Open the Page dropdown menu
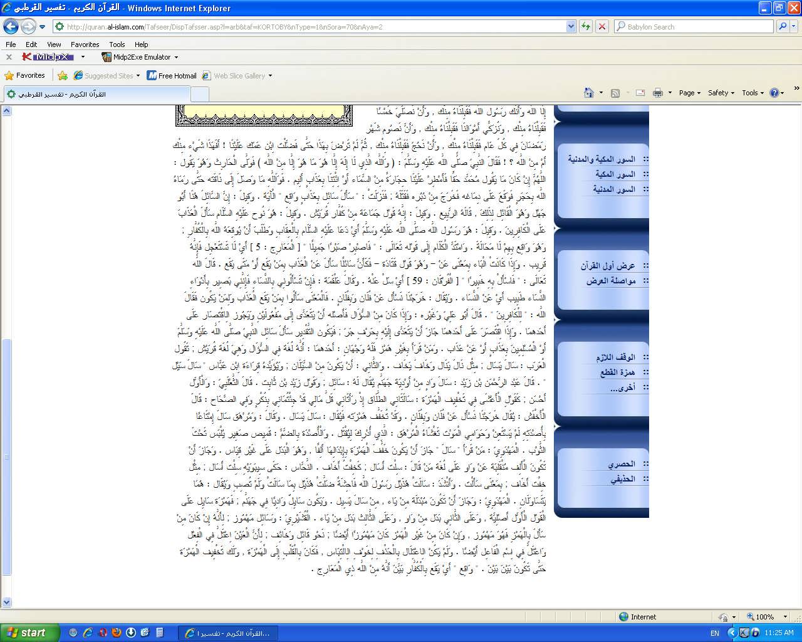802x642 pixels. pos(689,93)
